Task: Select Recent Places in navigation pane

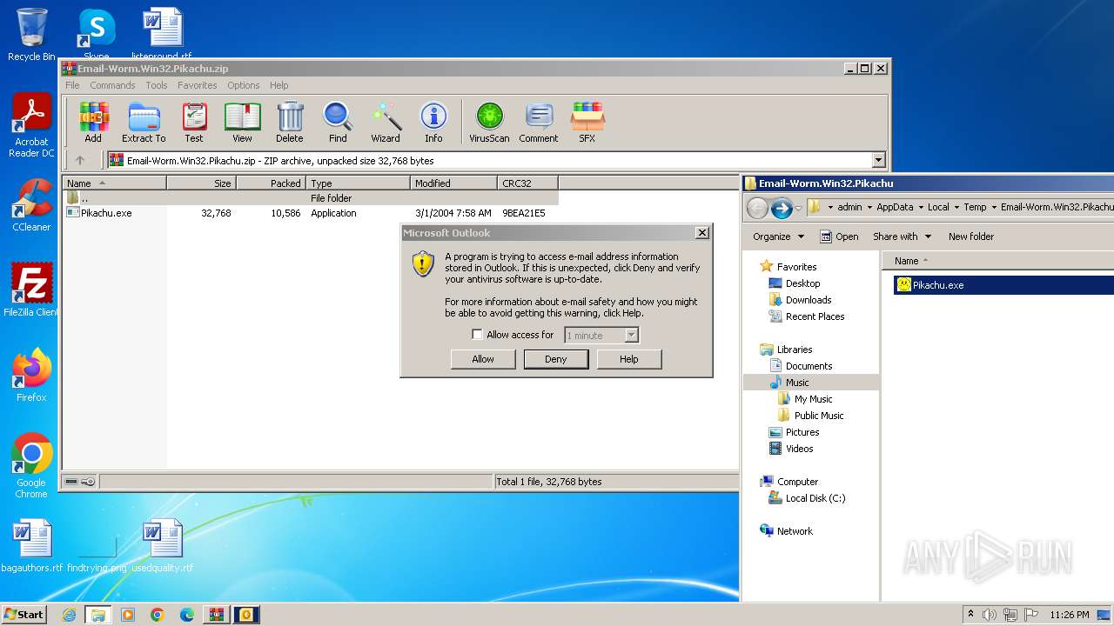Action: pyautogui.click(x=806, y=316)
